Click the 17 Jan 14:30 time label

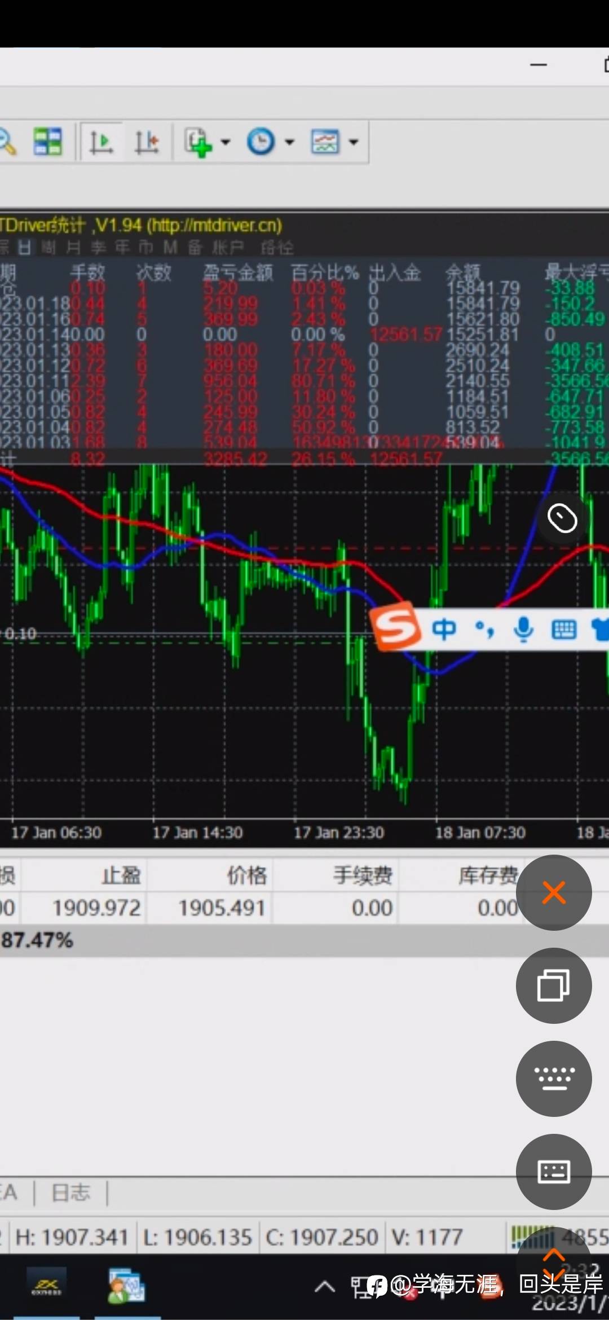tap(197, 833)
